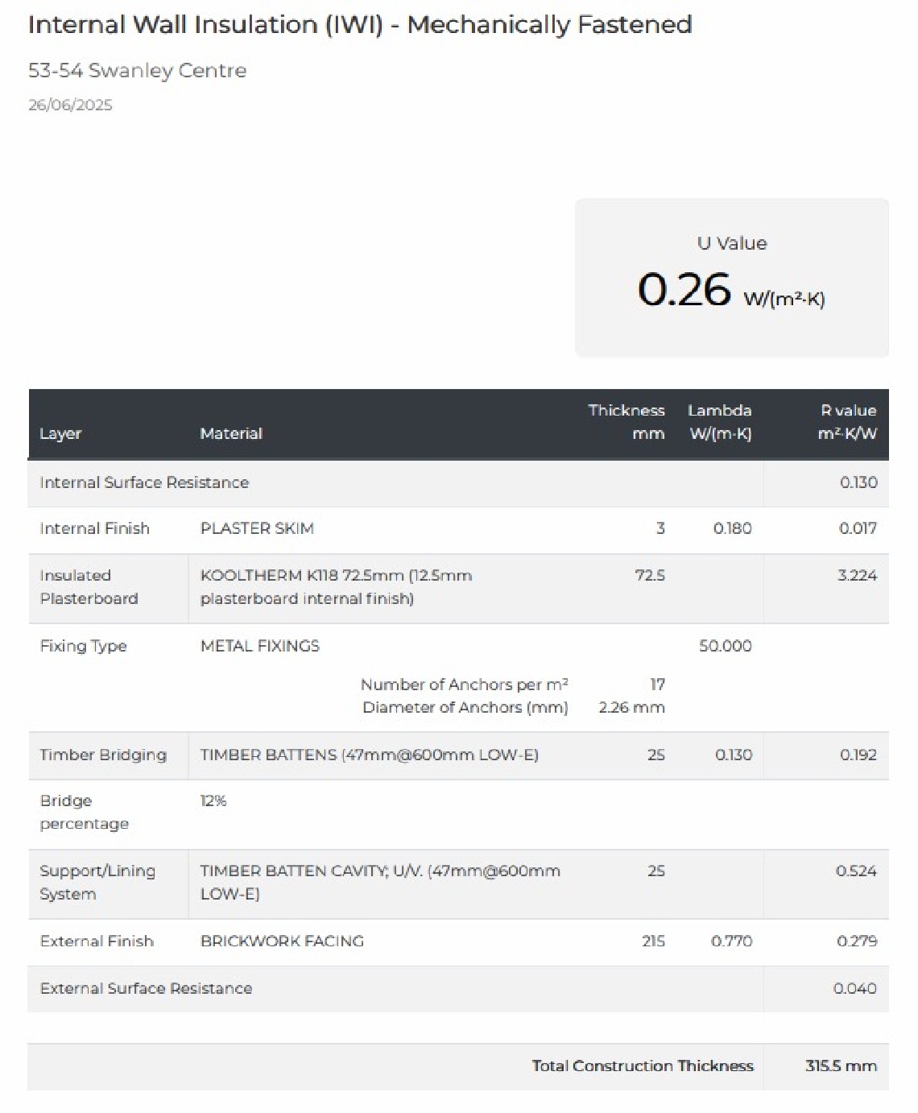Click the Lambda W/(m·K) column header
The width and height of the screenshot is (918, 1113).
click(x=719, y=422)
